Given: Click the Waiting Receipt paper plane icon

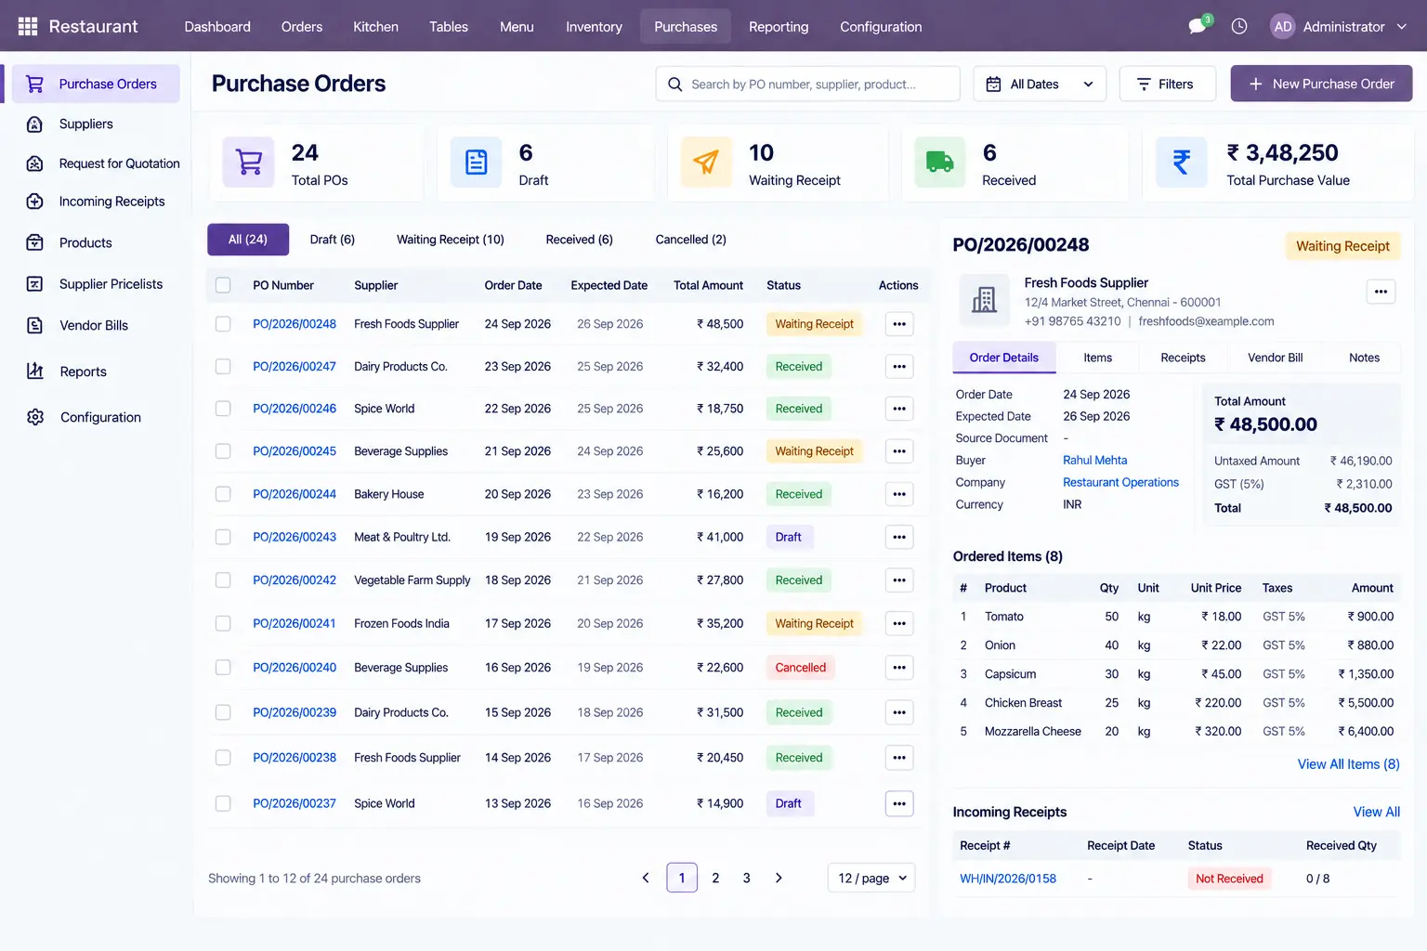Looking at the screenshot, I should point(706,163).
